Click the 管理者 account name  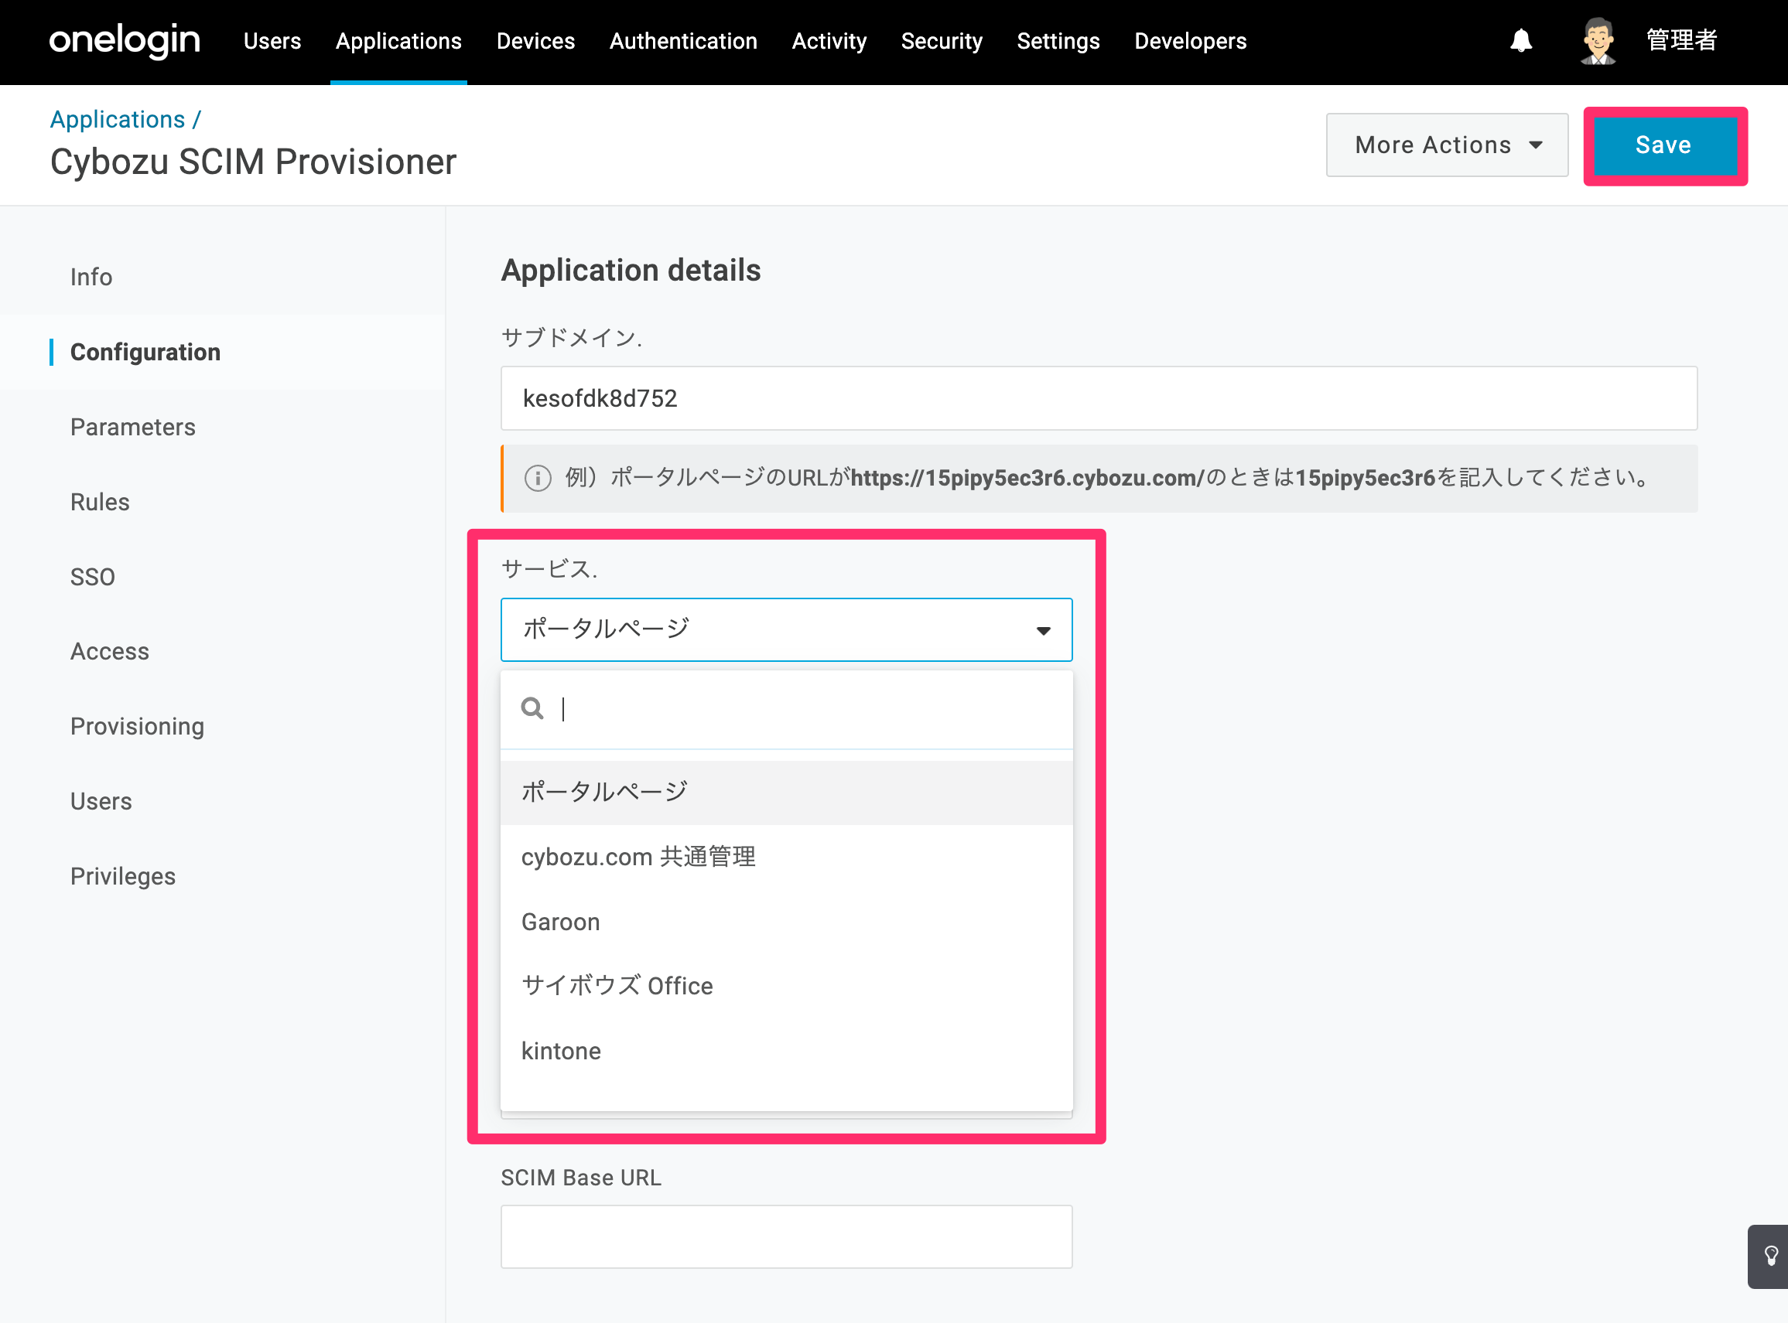[1681, 40]
